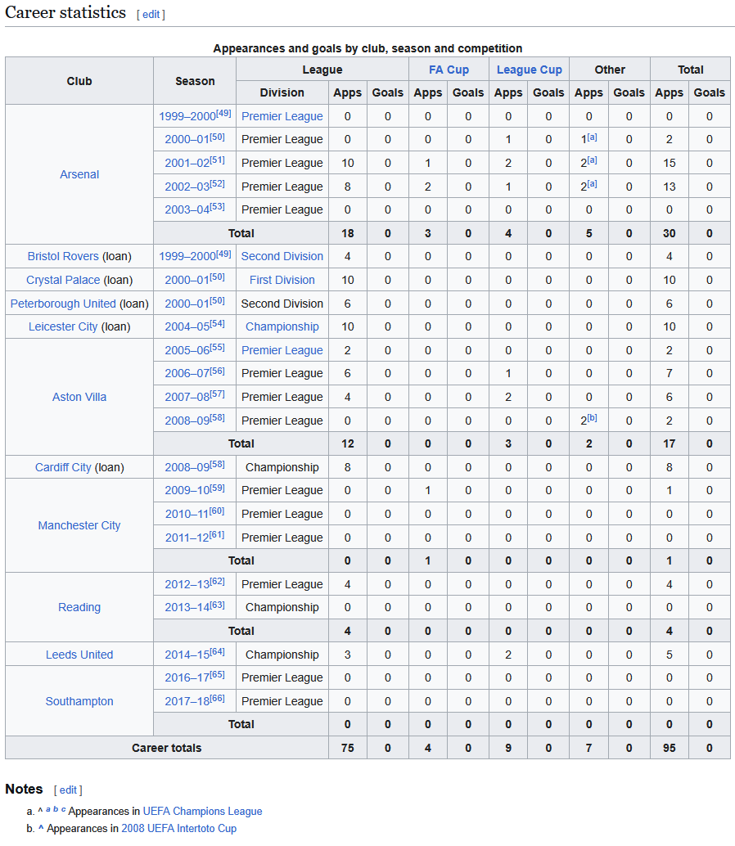735x846 pixels.
Task: Open the 2011–12 season link
Action: click(x=187, y=538)
